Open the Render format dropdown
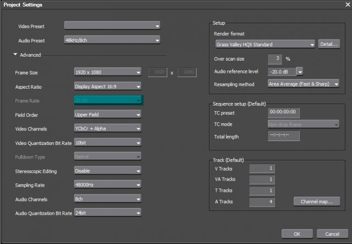The width and height of the screenshot is (352, 244). [x=264, y=44]
